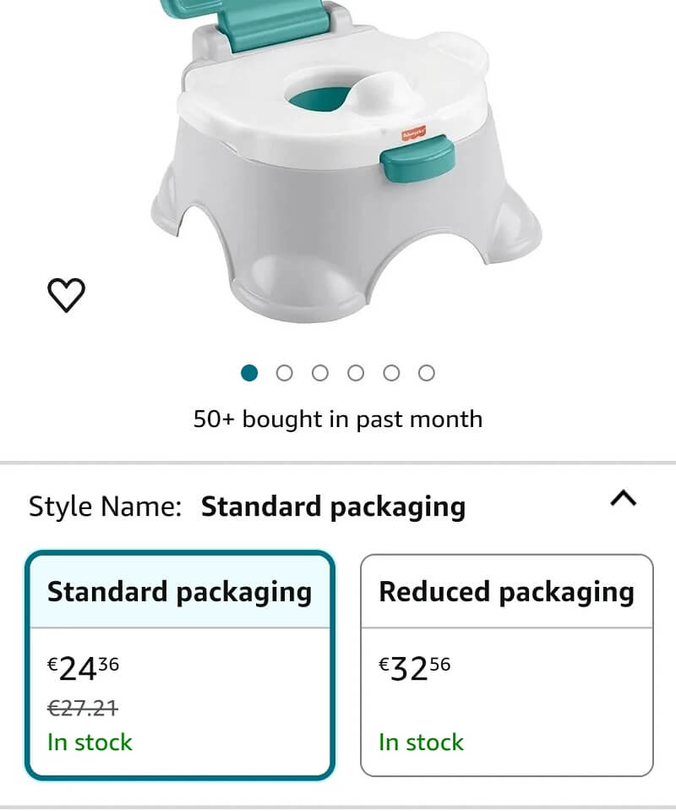Choose the Reduced packaging option header
The height and width of the screenshot is (811, 676).
pyautogui.click(x=506, y=591)
